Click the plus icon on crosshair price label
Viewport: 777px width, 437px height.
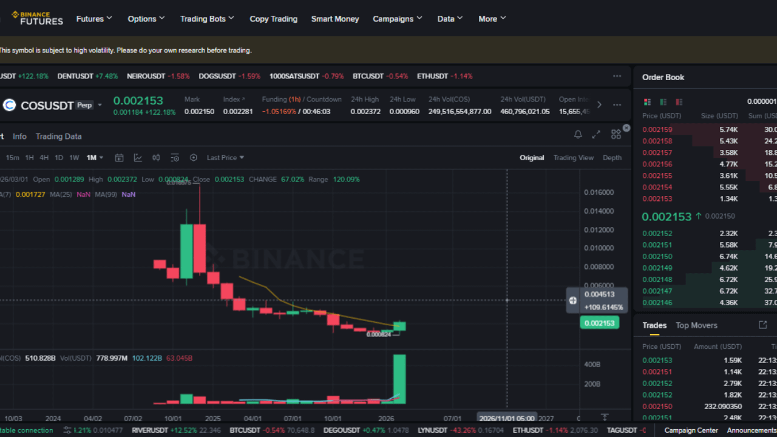point(573,300)
